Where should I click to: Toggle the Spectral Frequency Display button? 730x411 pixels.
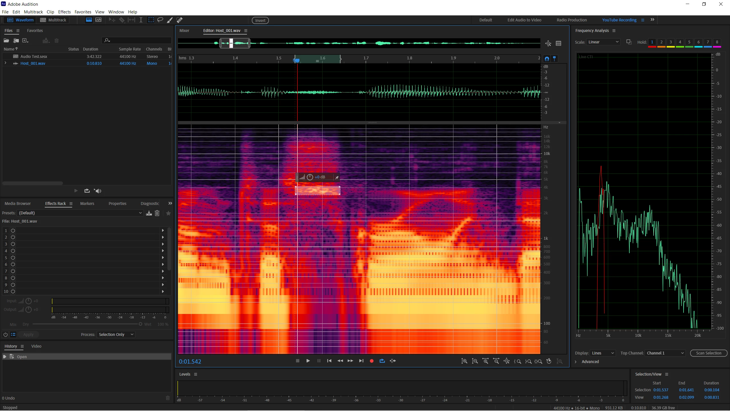(x=89, y=20)
